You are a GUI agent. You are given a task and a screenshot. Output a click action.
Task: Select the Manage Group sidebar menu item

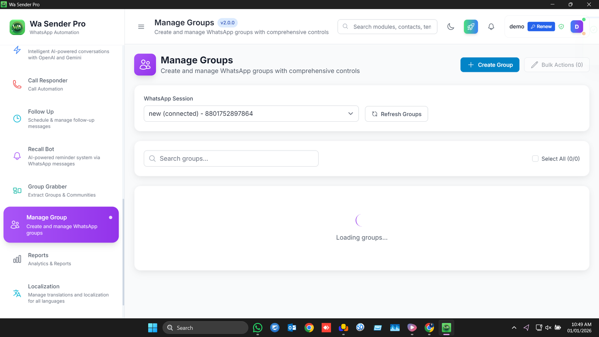(61, 224)
